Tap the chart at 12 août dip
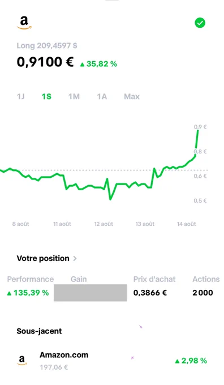Viewport: 224px width, 385px height. tap(110, 199)
